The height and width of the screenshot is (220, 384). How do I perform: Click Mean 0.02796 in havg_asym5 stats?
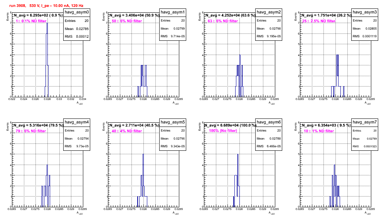173,138
